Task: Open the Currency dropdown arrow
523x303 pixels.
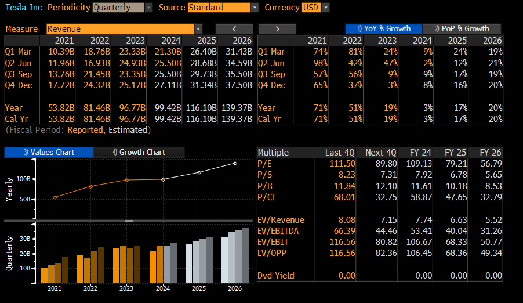Action: tap(326, 8)
